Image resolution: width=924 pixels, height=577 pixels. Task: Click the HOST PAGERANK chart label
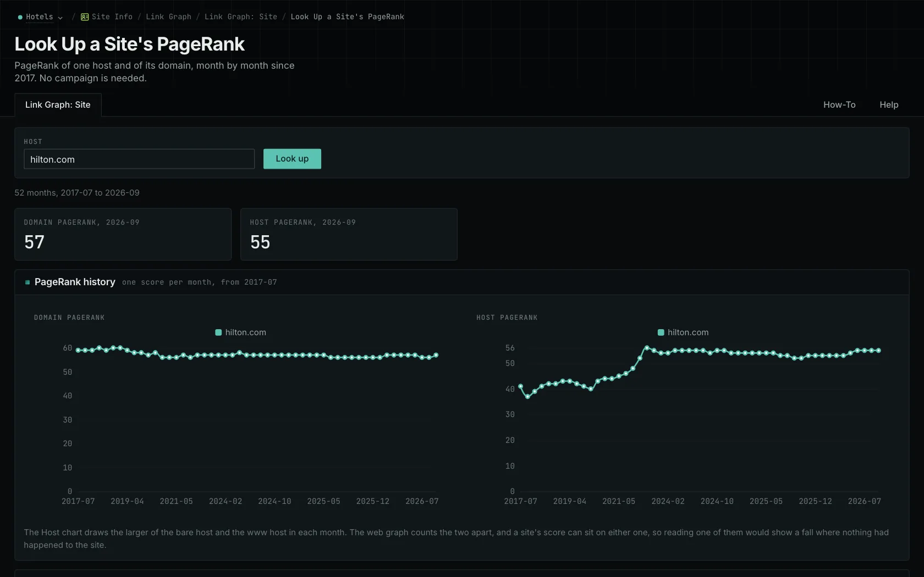coord(507,318)
